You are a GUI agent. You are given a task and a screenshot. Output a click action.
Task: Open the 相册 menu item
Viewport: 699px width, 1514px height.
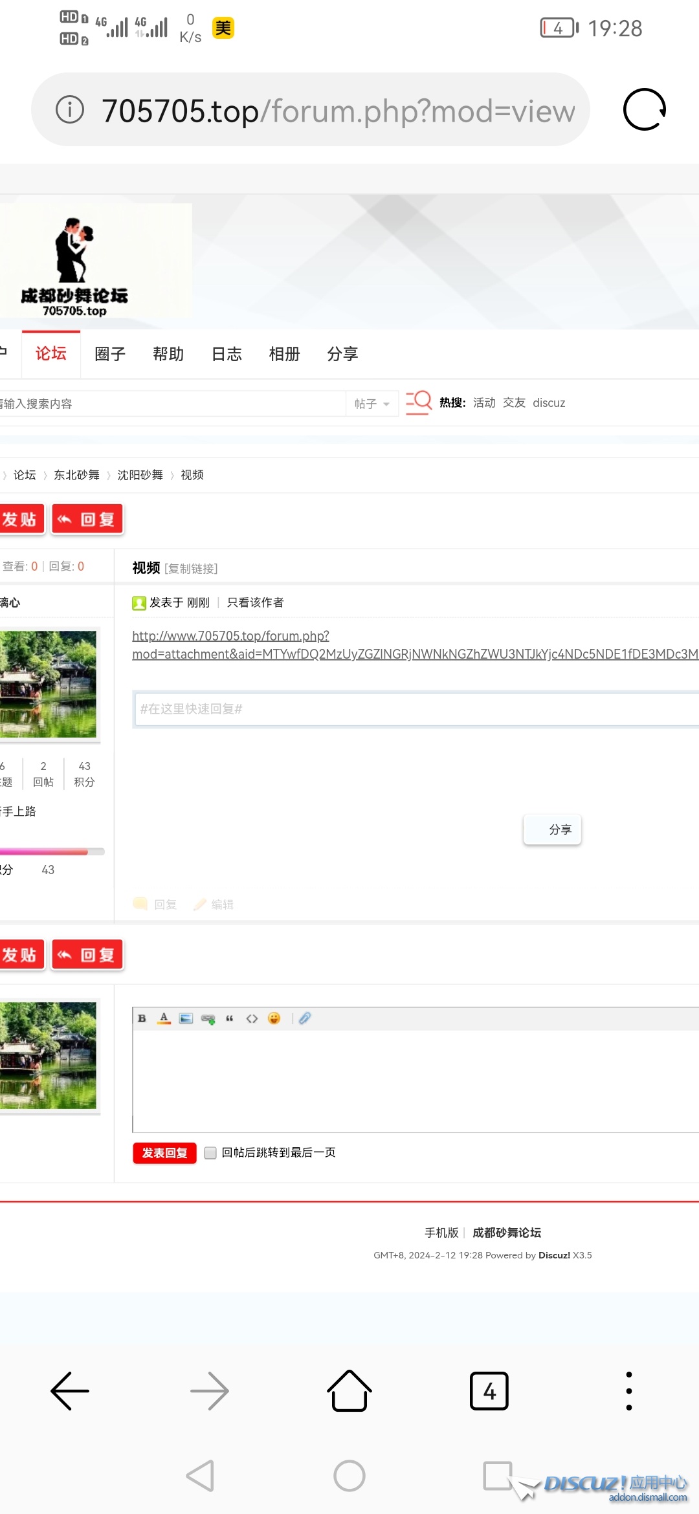pyautogui.click(x=285, y=354)
